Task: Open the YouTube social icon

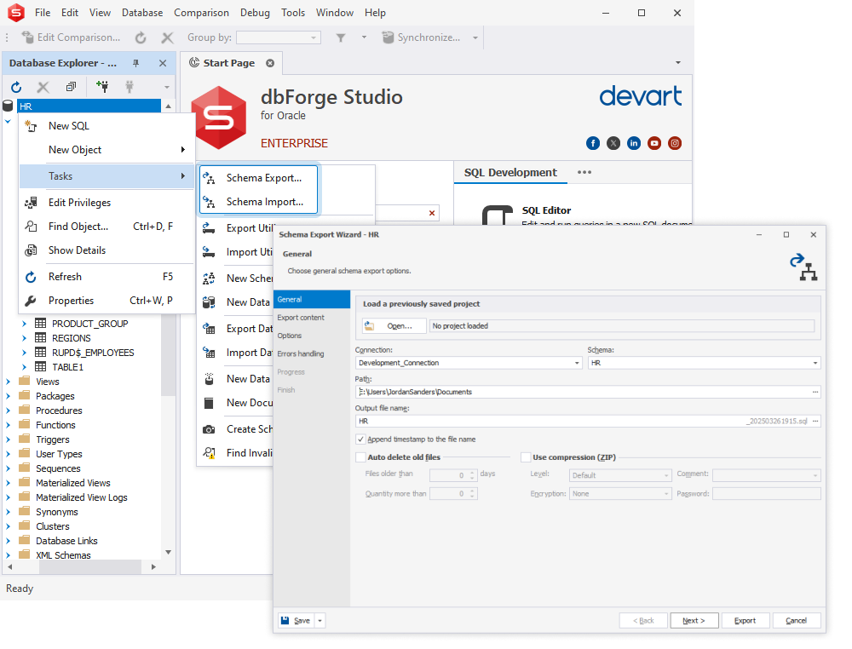Action: (x=654, y=143)
